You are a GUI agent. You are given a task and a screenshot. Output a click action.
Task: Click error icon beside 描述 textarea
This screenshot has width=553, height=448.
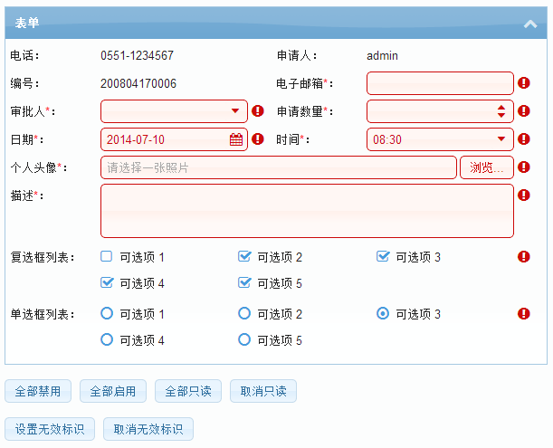point(524,195)
